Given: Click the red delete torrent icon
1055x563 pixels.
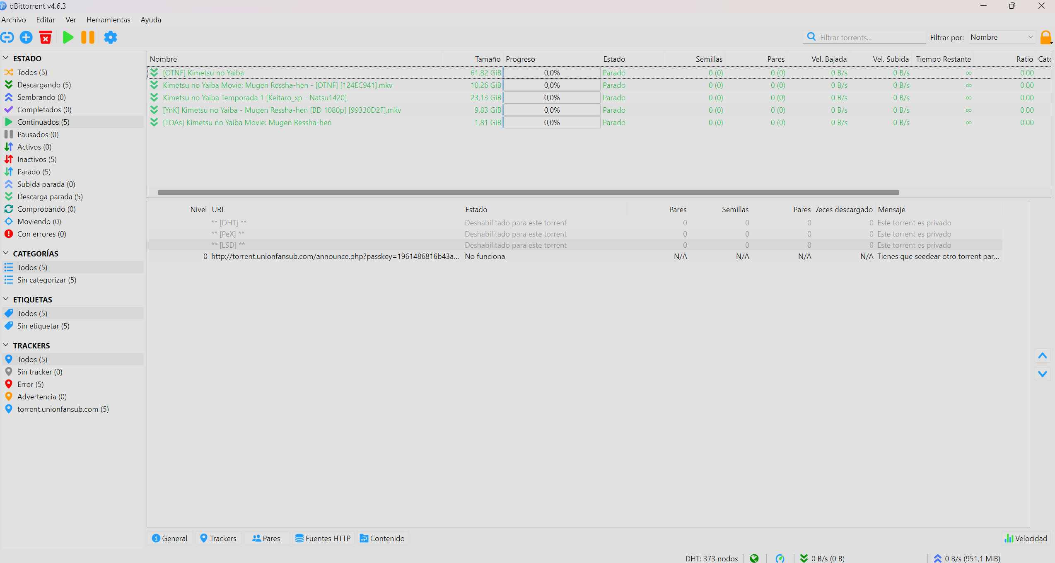Looking at the screenshot, I should tap(46, 37).
